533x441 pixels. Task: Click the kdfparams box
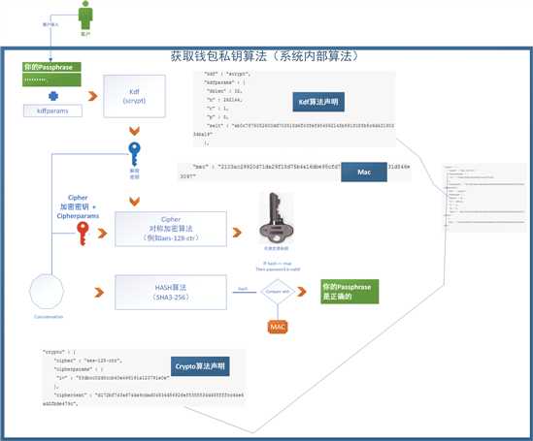[x=52, y=110]
